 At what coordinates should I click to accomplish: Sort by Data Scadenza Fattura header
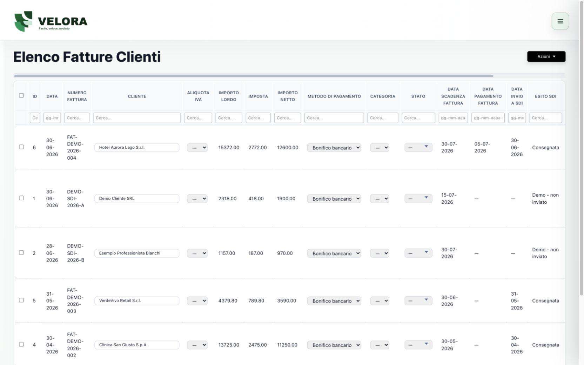pos(453,96)
